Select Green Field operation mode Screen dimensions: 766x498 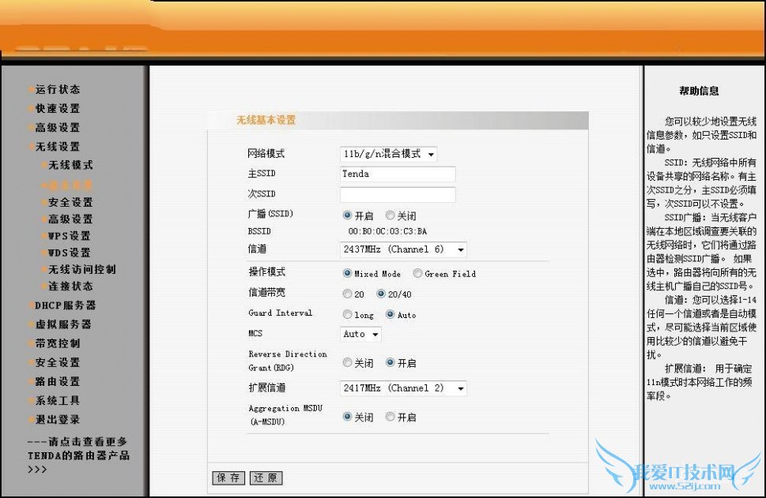pyautogui.click(x=417, y=273)
